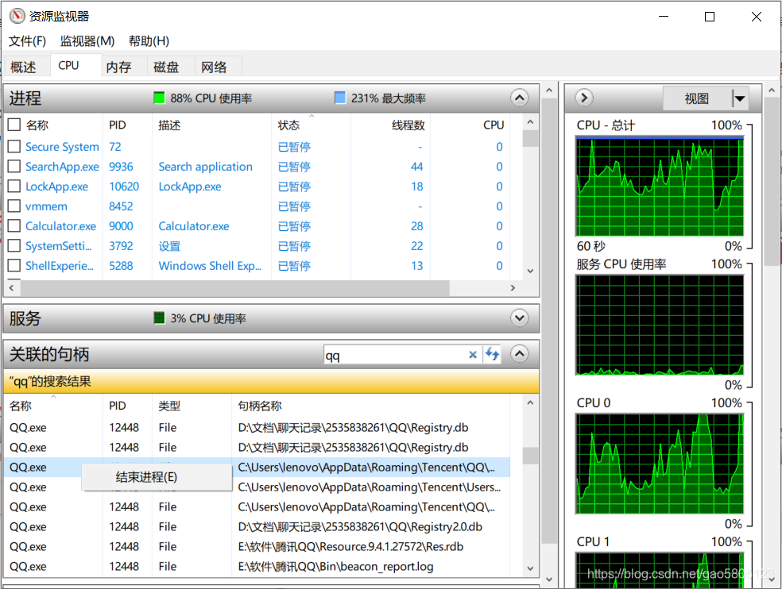Check the ShellExperie... process checkbox

click(x=14, y=266)
